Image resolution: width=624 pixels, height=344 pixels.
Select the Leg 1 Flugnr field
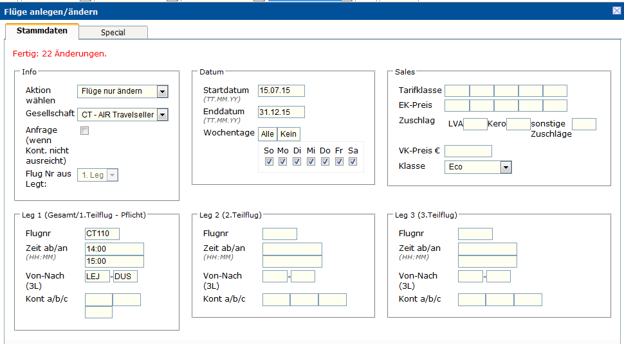102,234
